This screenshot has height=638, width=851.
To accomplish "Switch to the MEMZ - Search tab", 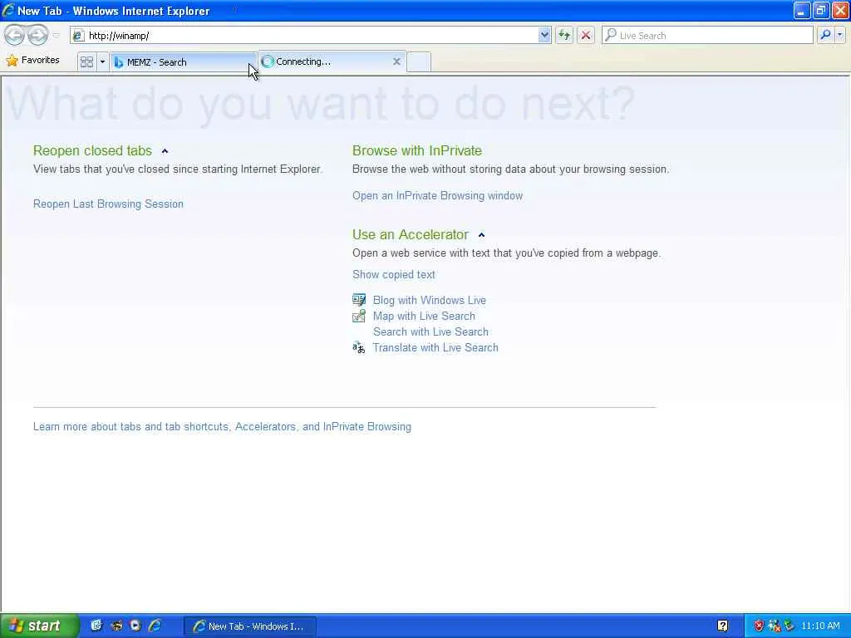I will [x=184, y=61].
